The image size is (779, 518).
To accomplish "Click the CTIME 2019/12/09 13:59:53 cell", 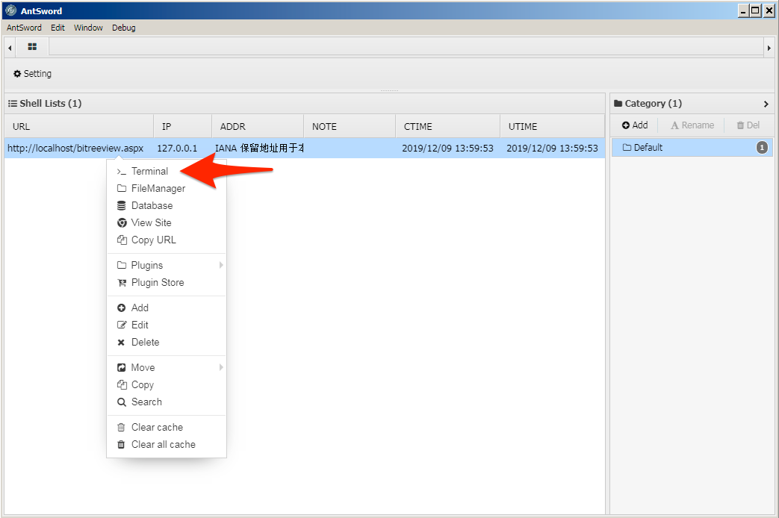I will (x=447, y=148).
